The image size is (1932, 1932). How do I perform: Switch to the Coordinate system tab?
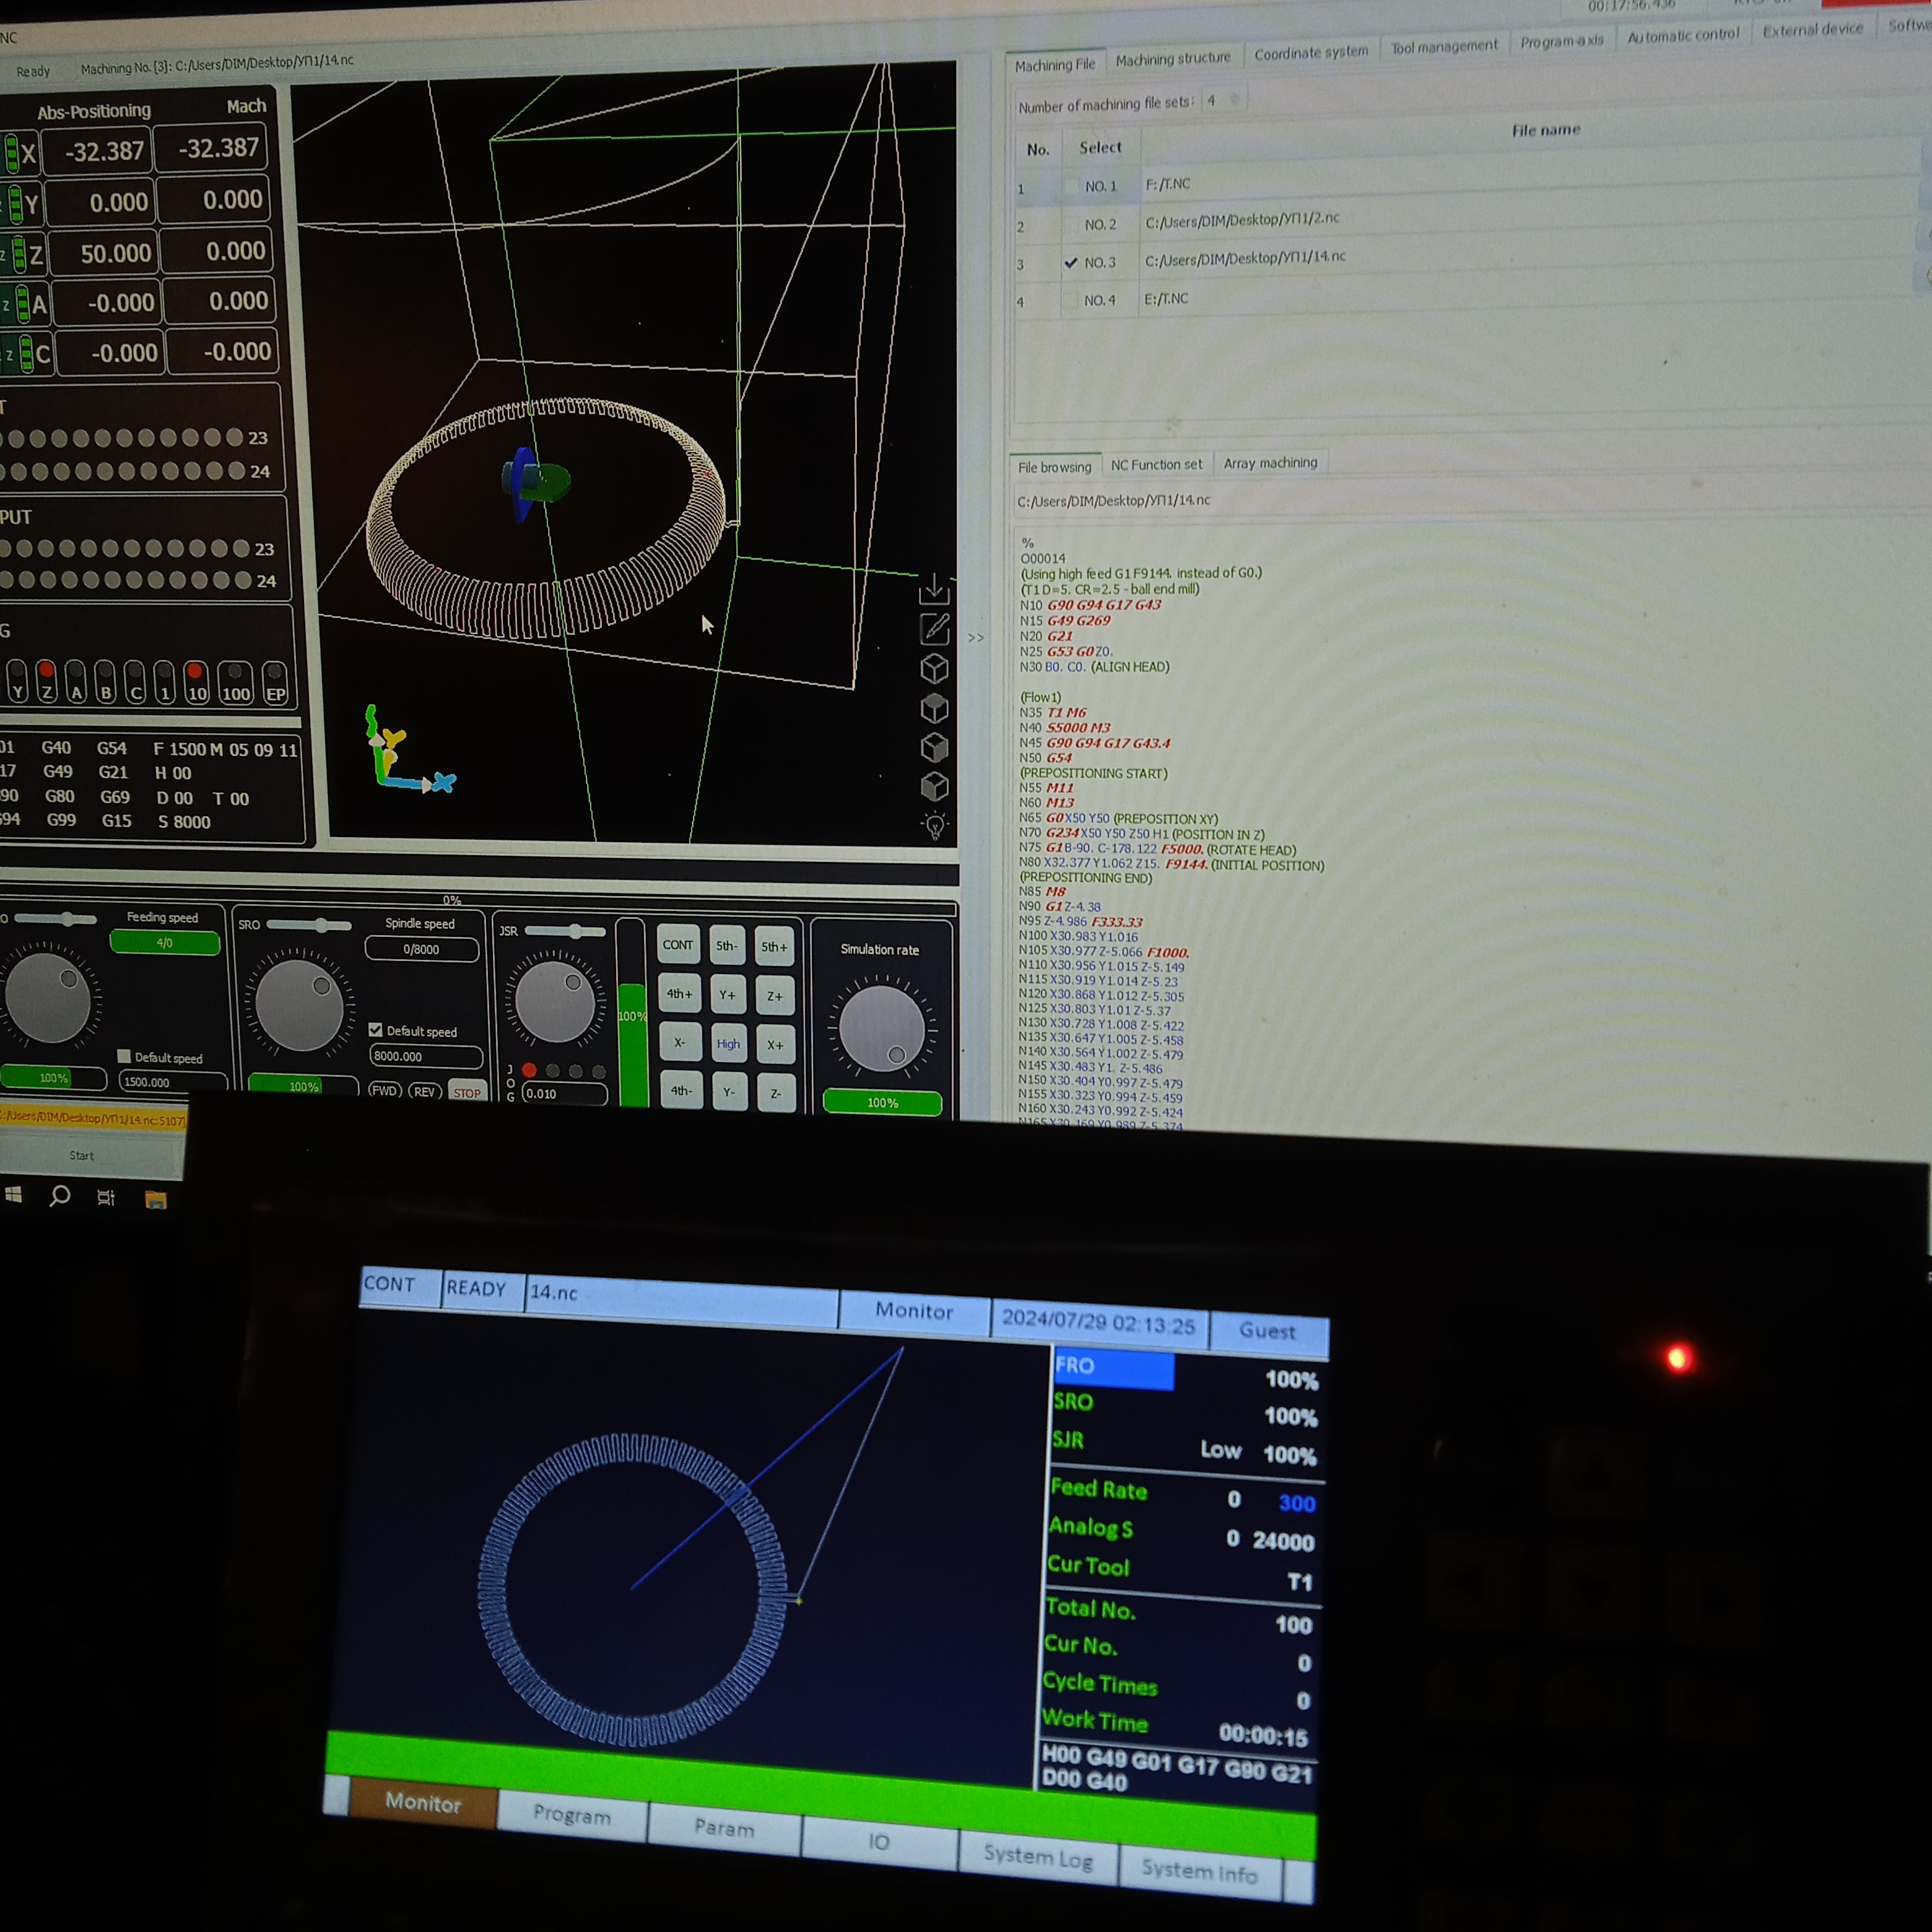point(1310,53)
